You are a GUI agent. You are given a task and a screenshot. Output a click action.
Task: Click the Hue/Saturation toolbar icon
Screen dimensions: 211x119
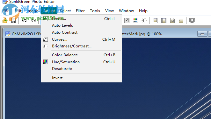tap(135, 20)
